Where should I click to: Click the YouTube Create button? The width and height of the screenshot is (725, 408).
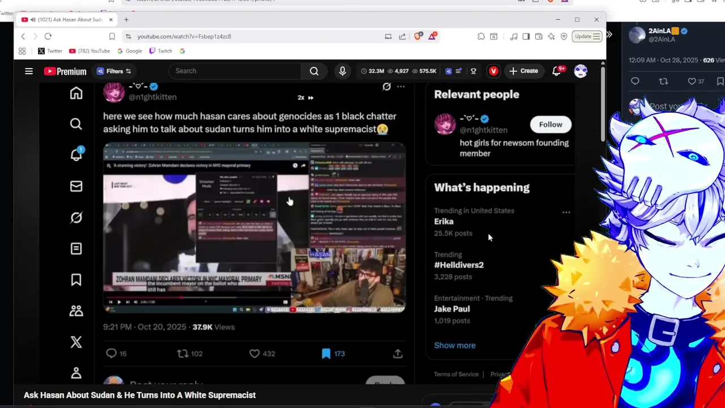click(x=523, y=71)
